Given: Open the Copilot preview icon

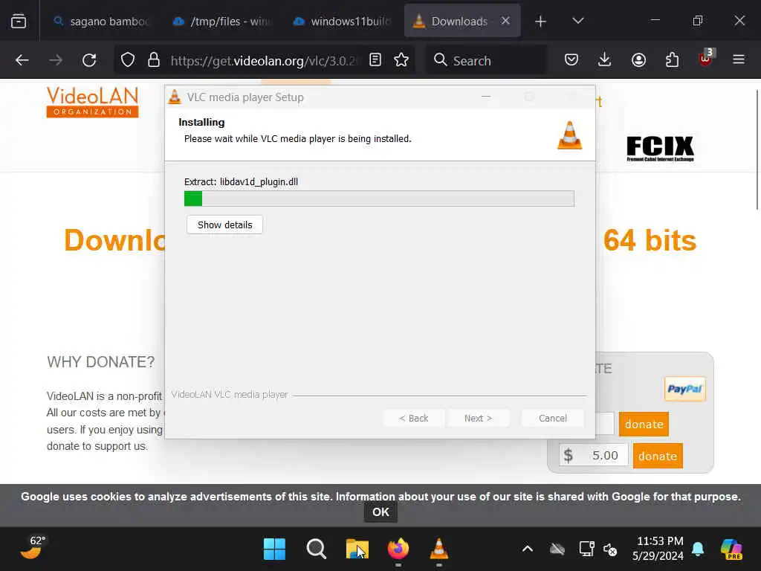Looking at the screenshot, I should coord(731,549).
